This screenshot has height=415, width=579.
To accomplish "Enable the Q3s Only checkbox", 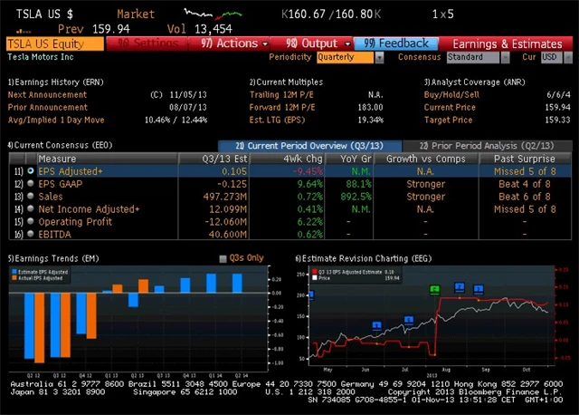I will [x=223, y=258].
